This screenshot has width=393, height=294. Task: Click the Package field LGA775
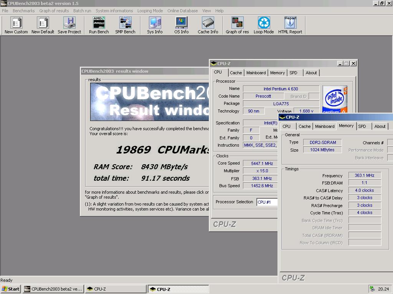point(281,104)
